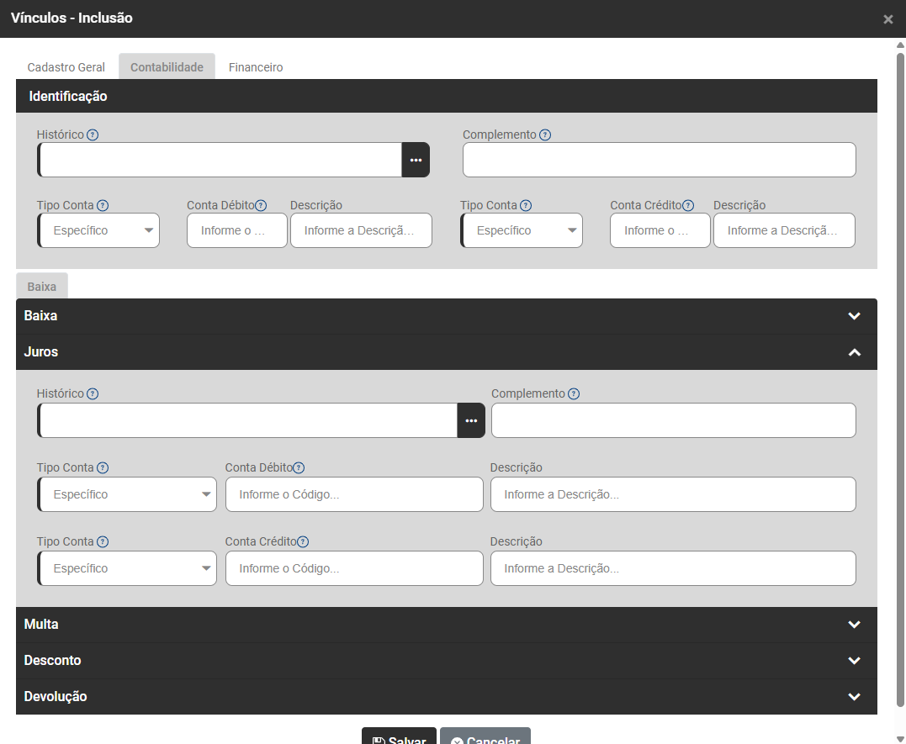
Task: Expand the Multa accordion section
Action: [447, 625]
